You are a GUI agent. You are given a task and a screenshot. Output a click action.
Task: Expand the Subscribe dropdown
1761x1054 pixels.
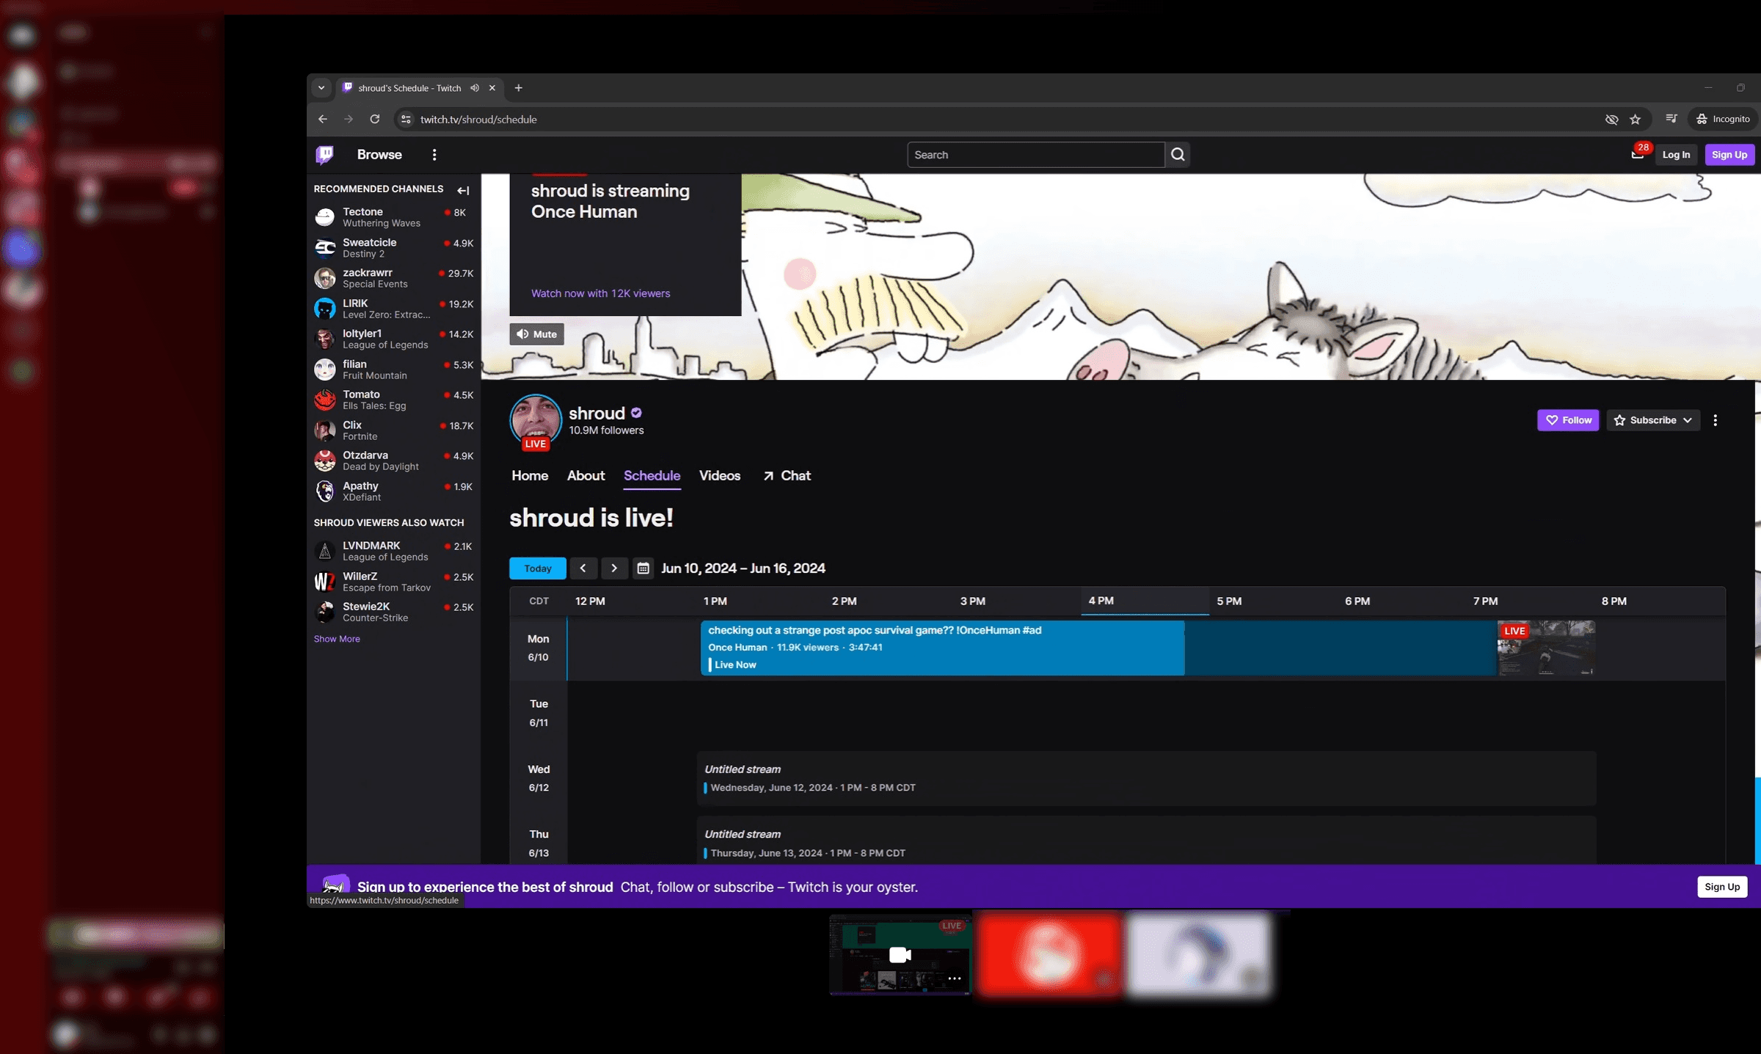pos(1653,420)
